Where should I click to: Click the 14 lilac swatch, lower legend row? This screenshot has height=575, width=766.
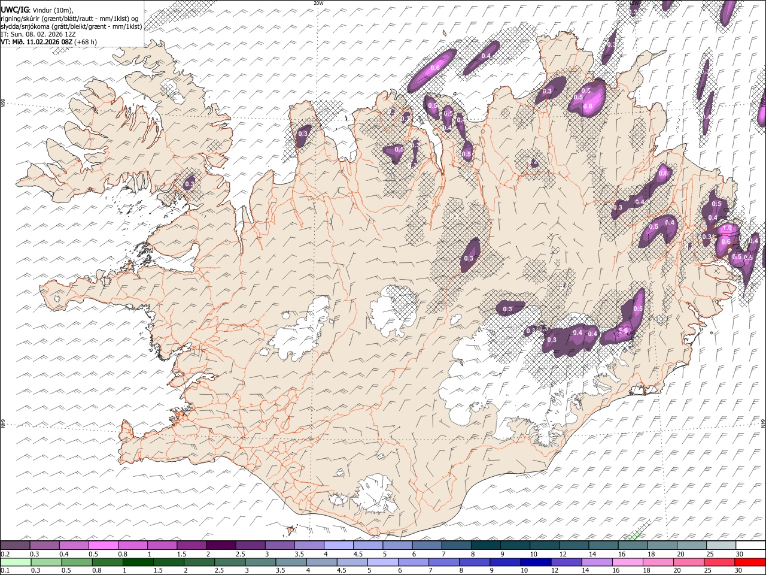point(596,562)
